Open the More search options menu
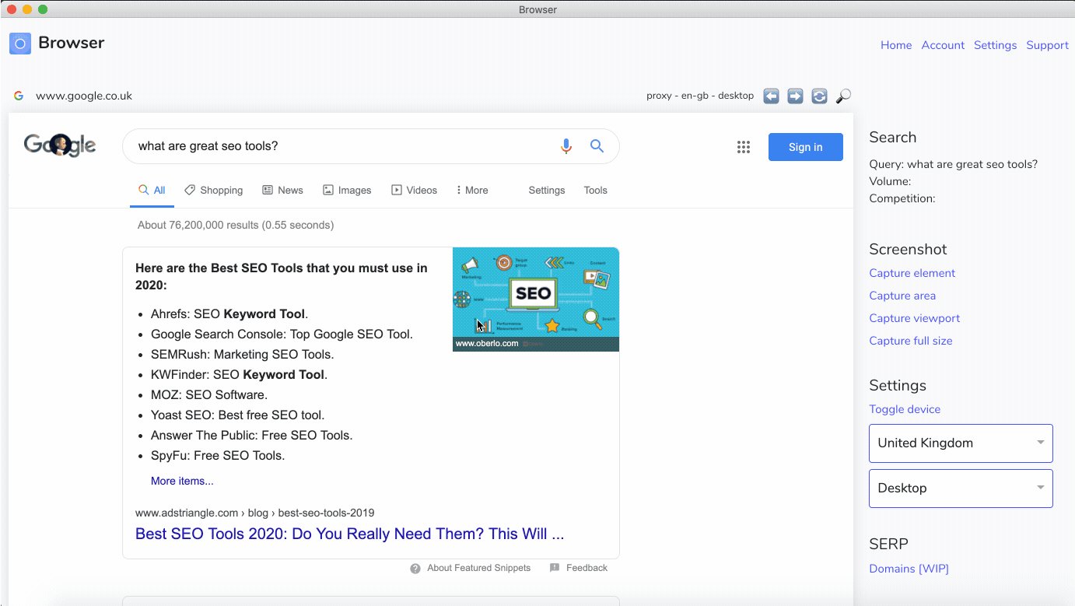Viewport: 1075px width, 606px height. coord(472,190)
